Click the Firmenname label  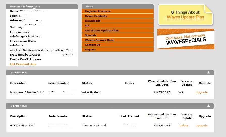[19, 32]
